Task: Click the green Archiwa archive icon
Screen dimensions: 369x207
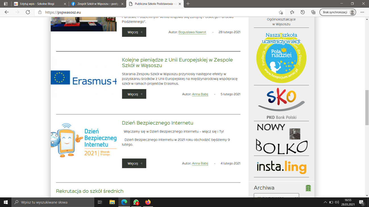Action: coord(308,188)
